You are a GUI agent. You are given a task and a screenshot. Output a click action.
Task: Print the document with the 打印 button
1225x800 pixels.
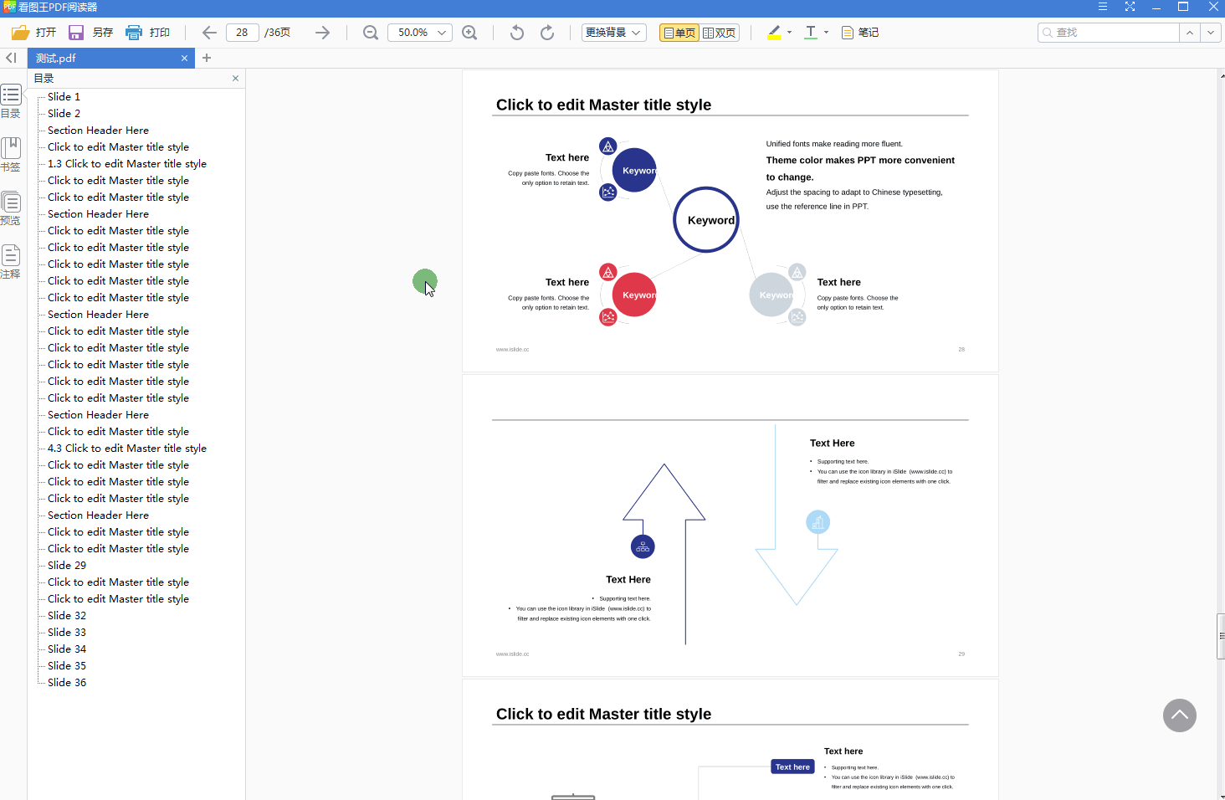pyautogui.click(x=147, y=33)
